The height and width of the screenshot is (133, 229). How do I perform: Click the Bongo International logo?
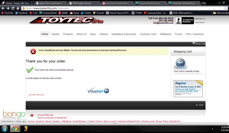click(14, 114)
